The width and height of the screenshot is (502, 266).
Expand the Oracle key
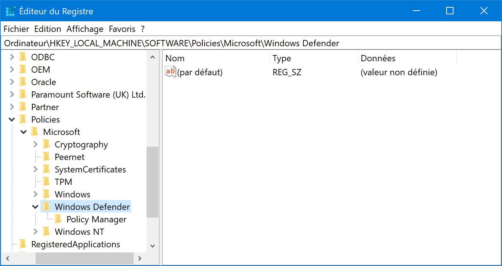[x=12, y=82]
